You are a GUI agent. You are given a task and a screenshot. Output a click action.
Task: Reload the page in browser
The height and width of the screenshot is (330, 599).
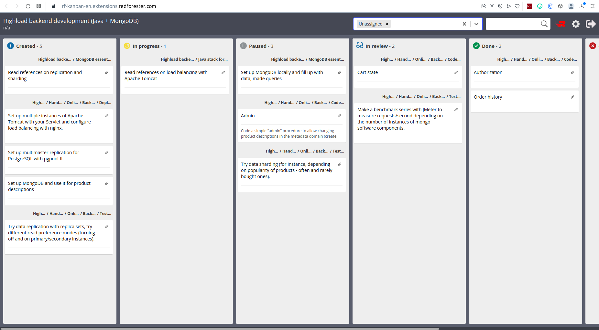[28, 6]
